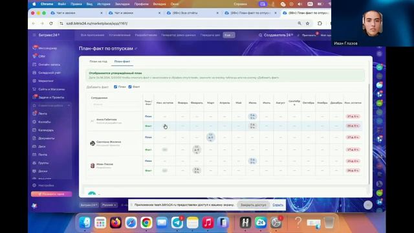Open the Music app in the Dock

pos(208,223)
